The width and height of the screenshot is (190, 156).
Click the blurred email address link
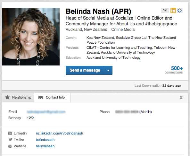(46, 112)
